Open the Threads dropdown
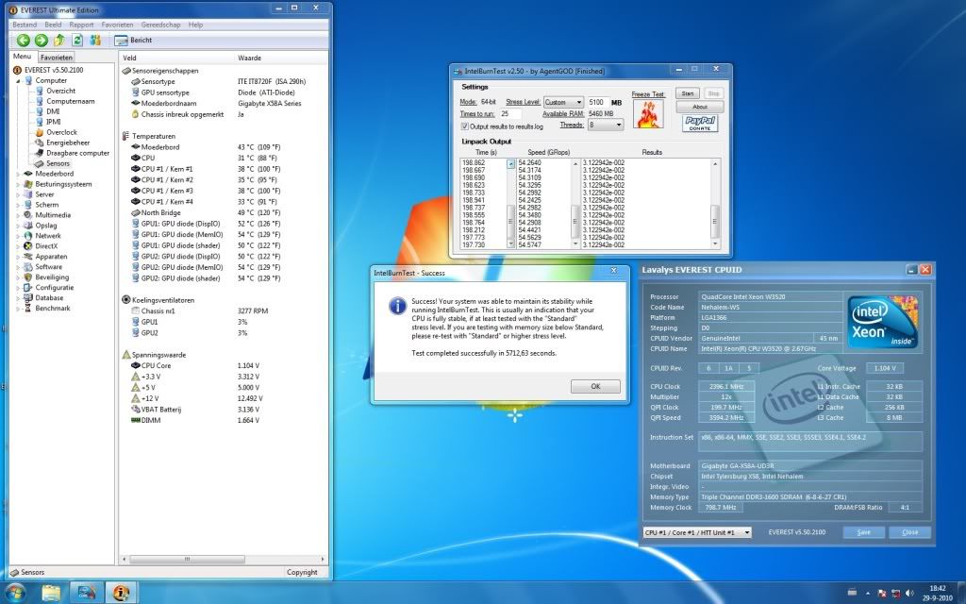The width and height of the screenshot is (966, 604). pos(606,126)
